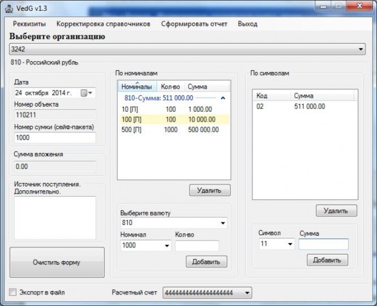Screen dimensions: 377x306
Task: Click the Выход menu item
Action: click(x=248, y=24)
